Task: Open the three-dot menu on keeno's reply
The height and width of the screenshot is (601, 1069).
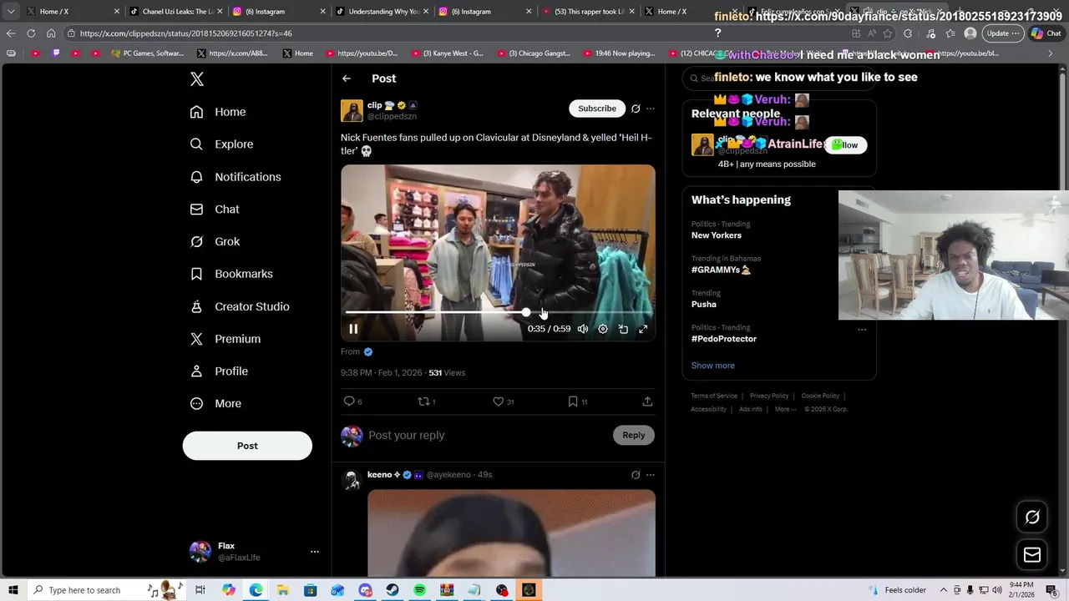Action: (651, 475)
